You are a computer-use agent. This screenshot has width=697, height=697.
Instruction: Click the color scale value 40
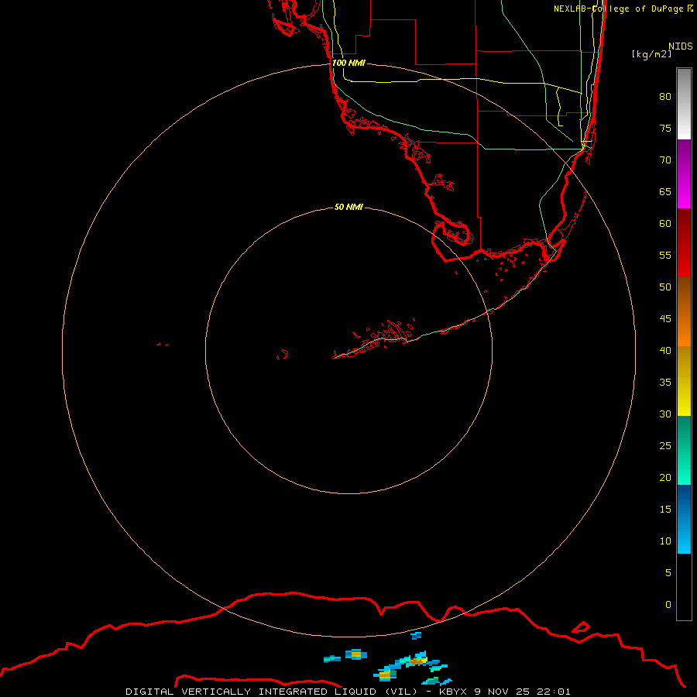coord(665,350)
